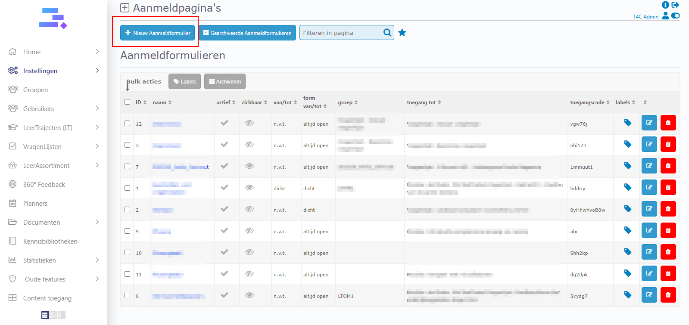Toggle the switch next to the user icon
This screenshot has width=689, height=325.
pos(676,16)
